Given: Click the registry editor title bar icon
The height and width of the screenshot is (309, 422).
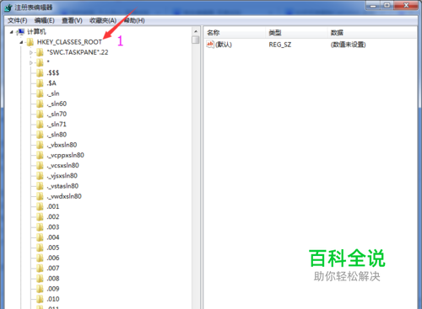Looking at the screenshot, I should (8, 8).
